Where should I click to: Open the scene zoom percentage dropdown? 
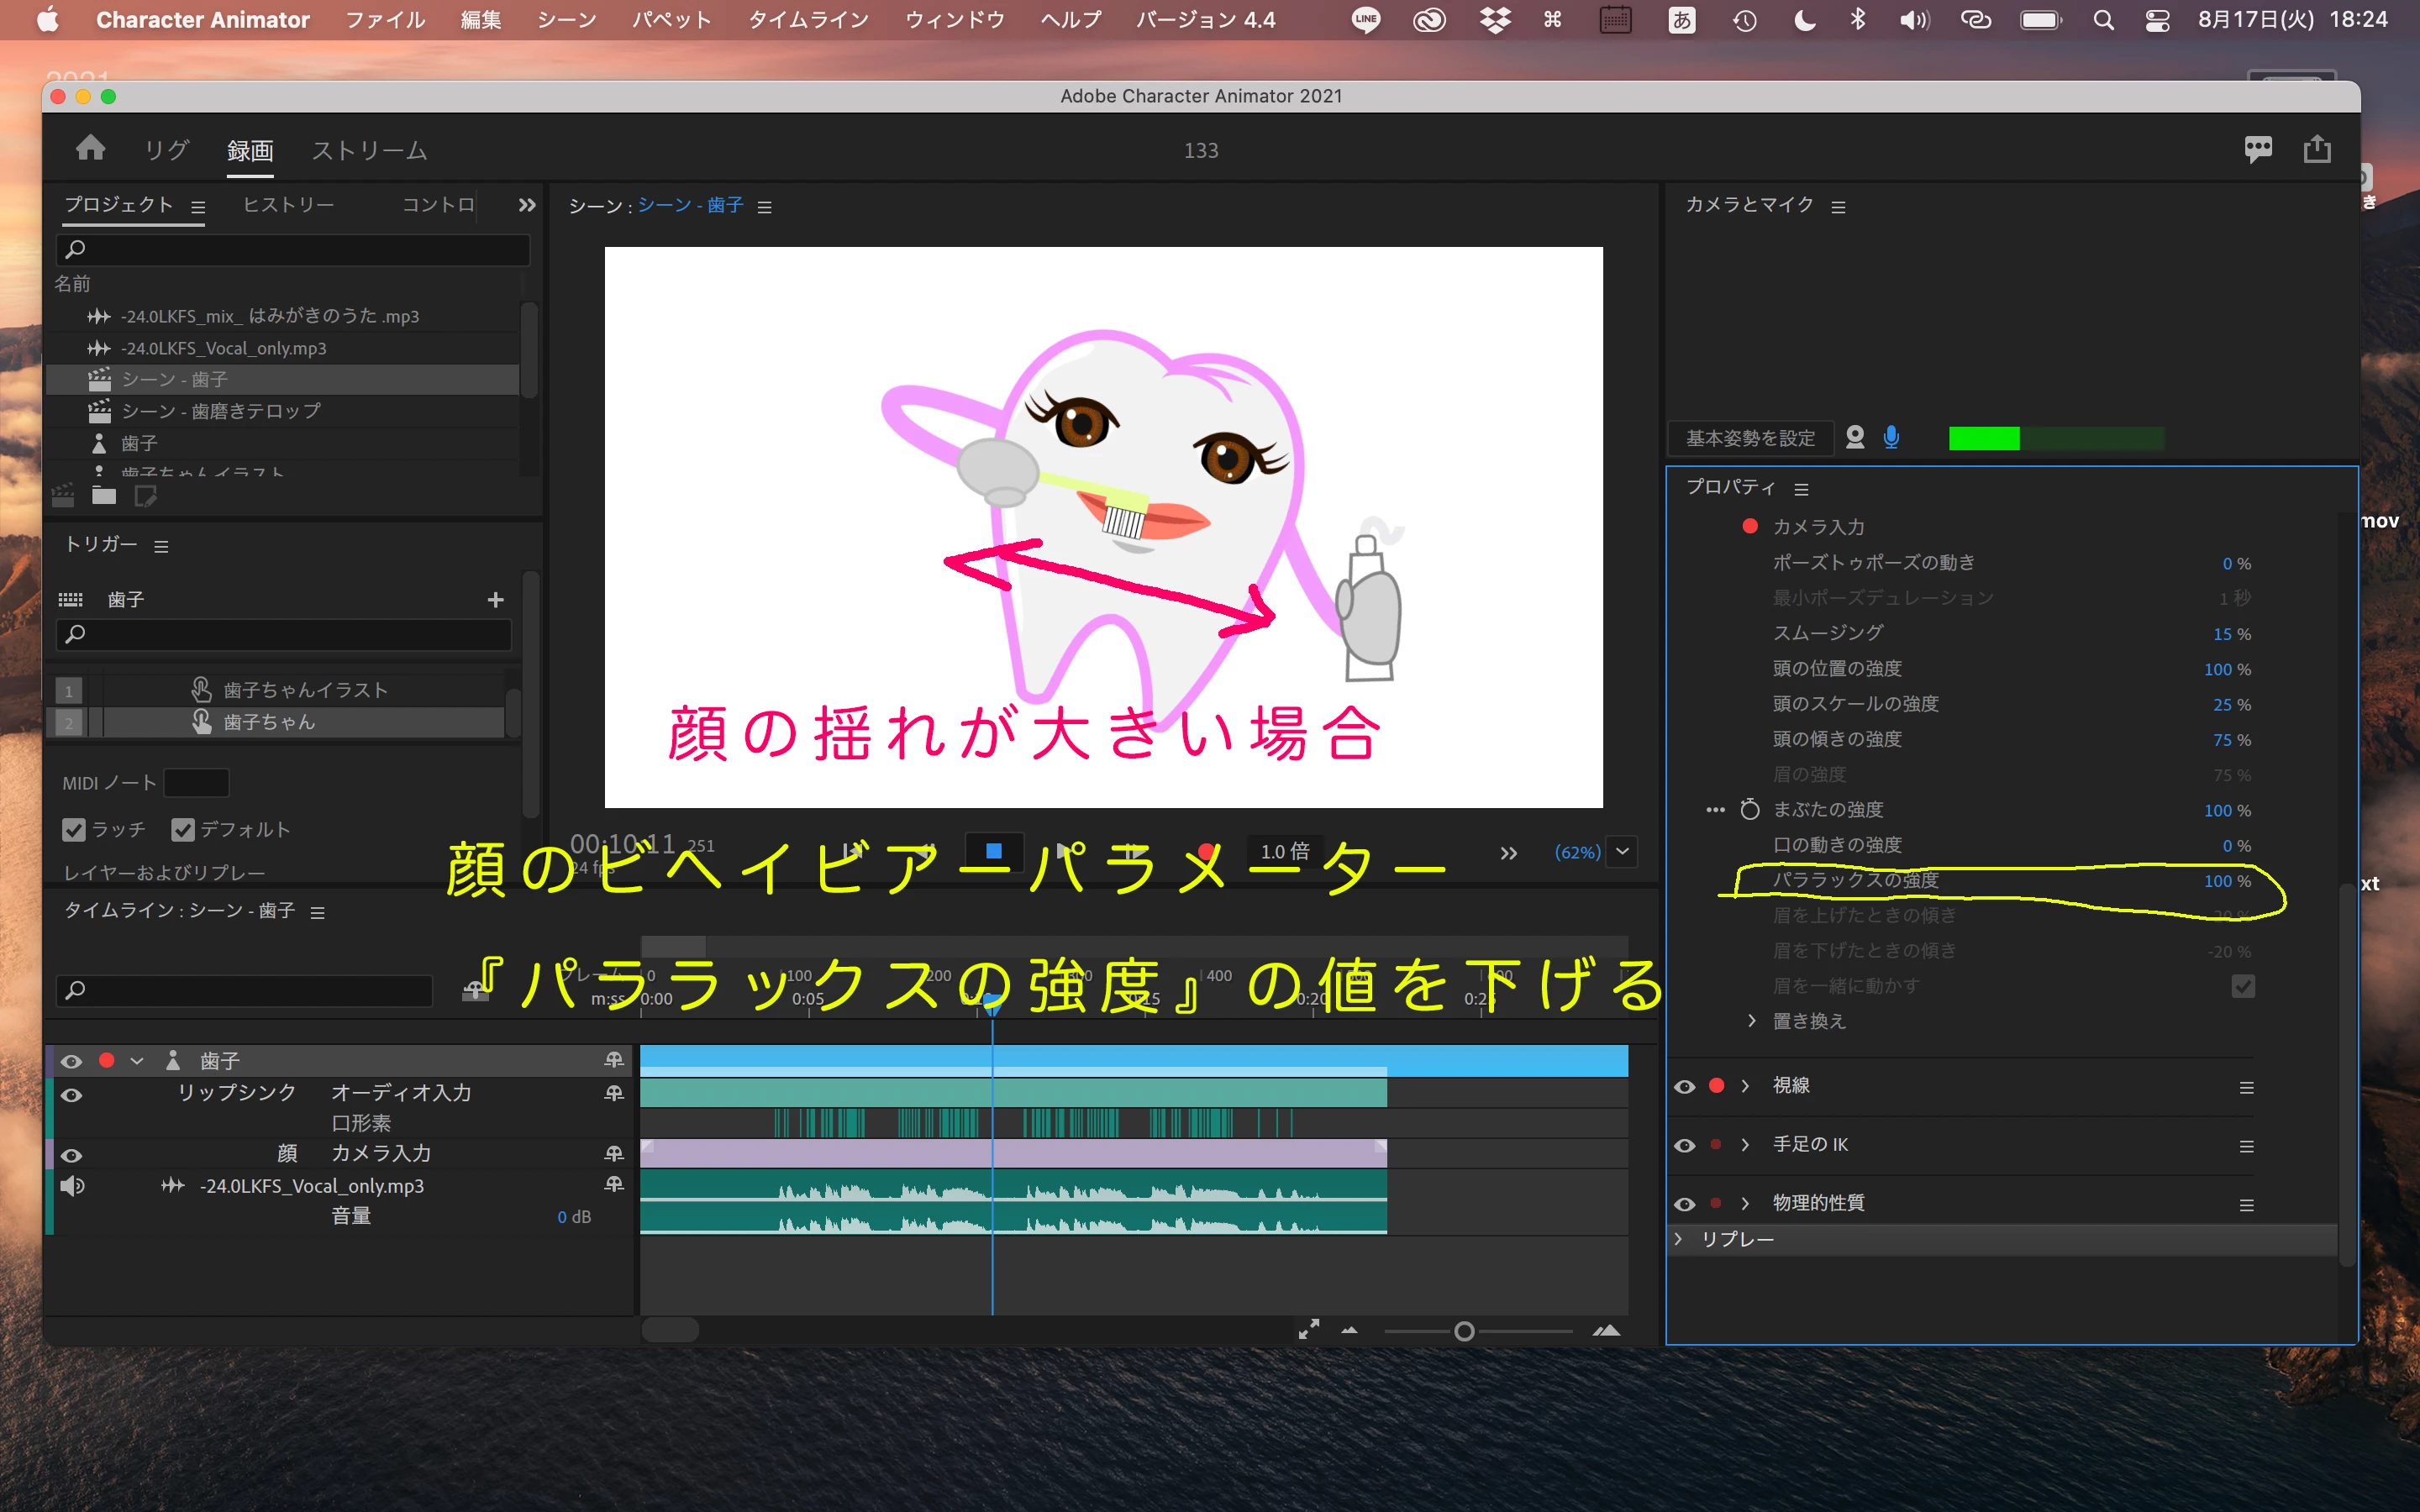[1622, 852]
